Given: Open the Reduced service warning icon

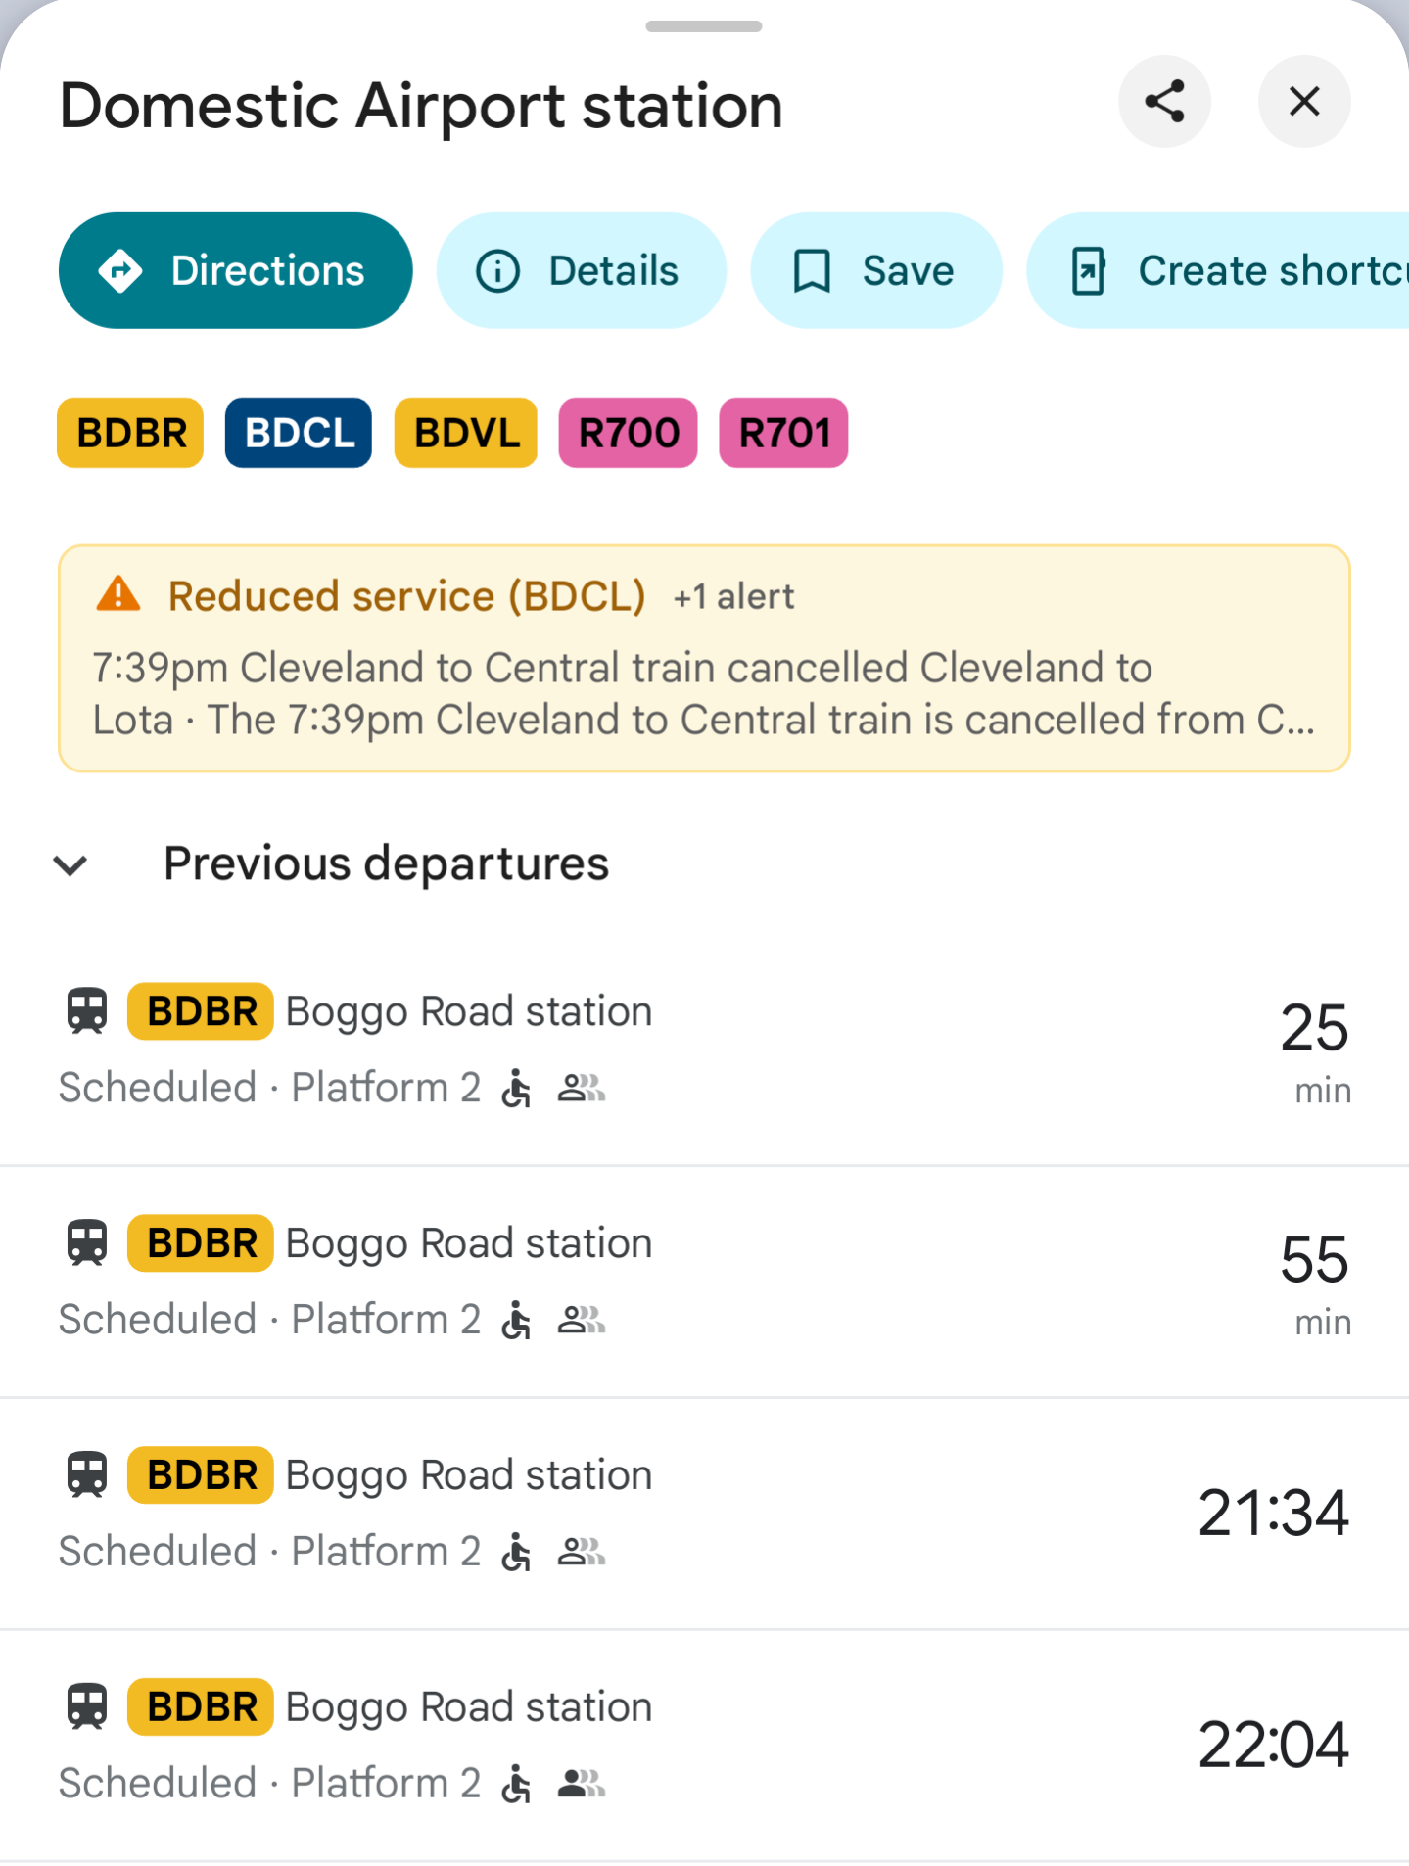Looking at the screenshot, I should coord(118,595).
